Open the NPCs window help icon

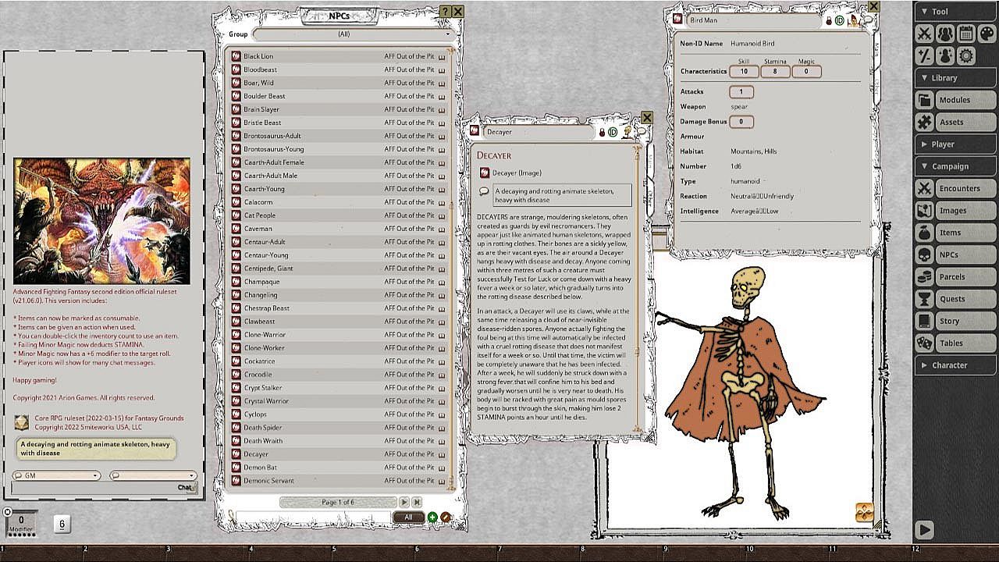pyautogui.click(x=446, y=12)
